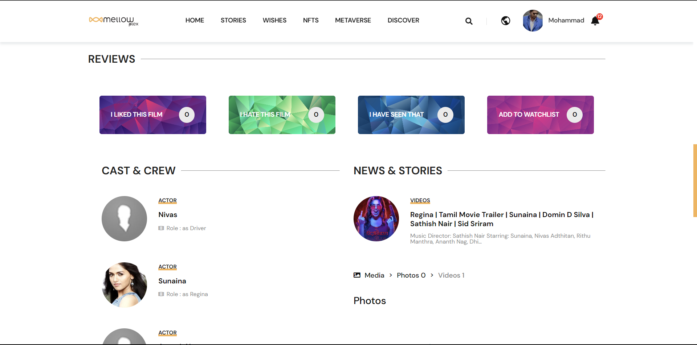Click film icon beside Driver role

coord(161,228)
